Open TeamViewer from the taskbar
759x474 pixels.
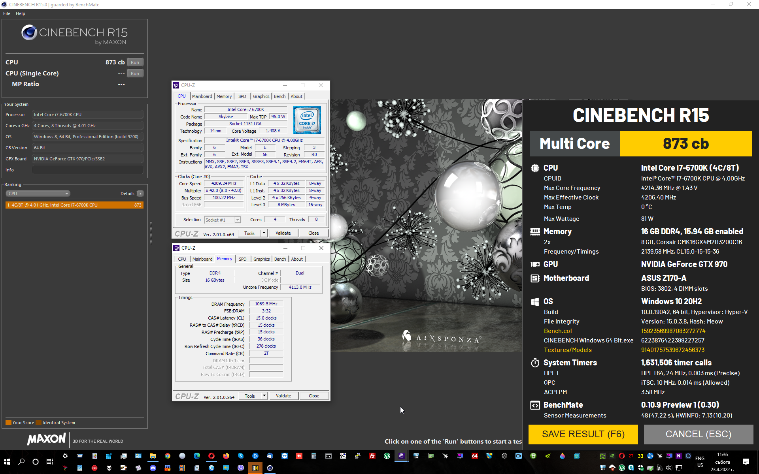(x=285, y=456)
